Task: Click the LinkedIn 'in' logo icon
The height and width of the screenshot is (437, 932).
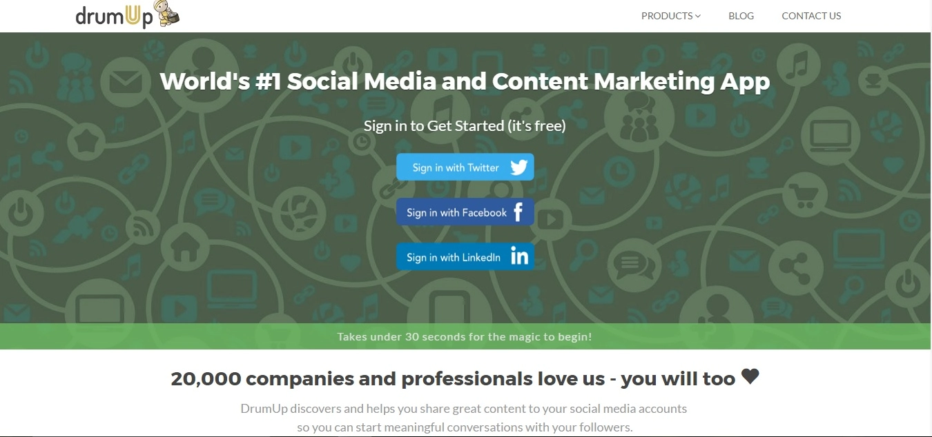Action: pyautogui.click(x=519, y=256)
